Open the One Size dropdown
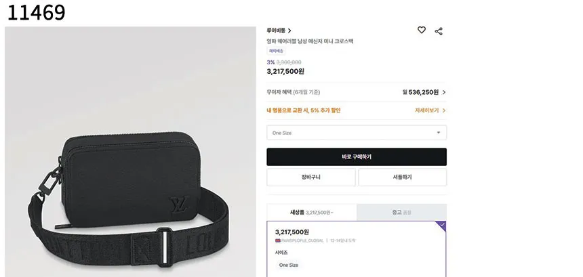This screenshot has width=583, height=277. point(356,133)
